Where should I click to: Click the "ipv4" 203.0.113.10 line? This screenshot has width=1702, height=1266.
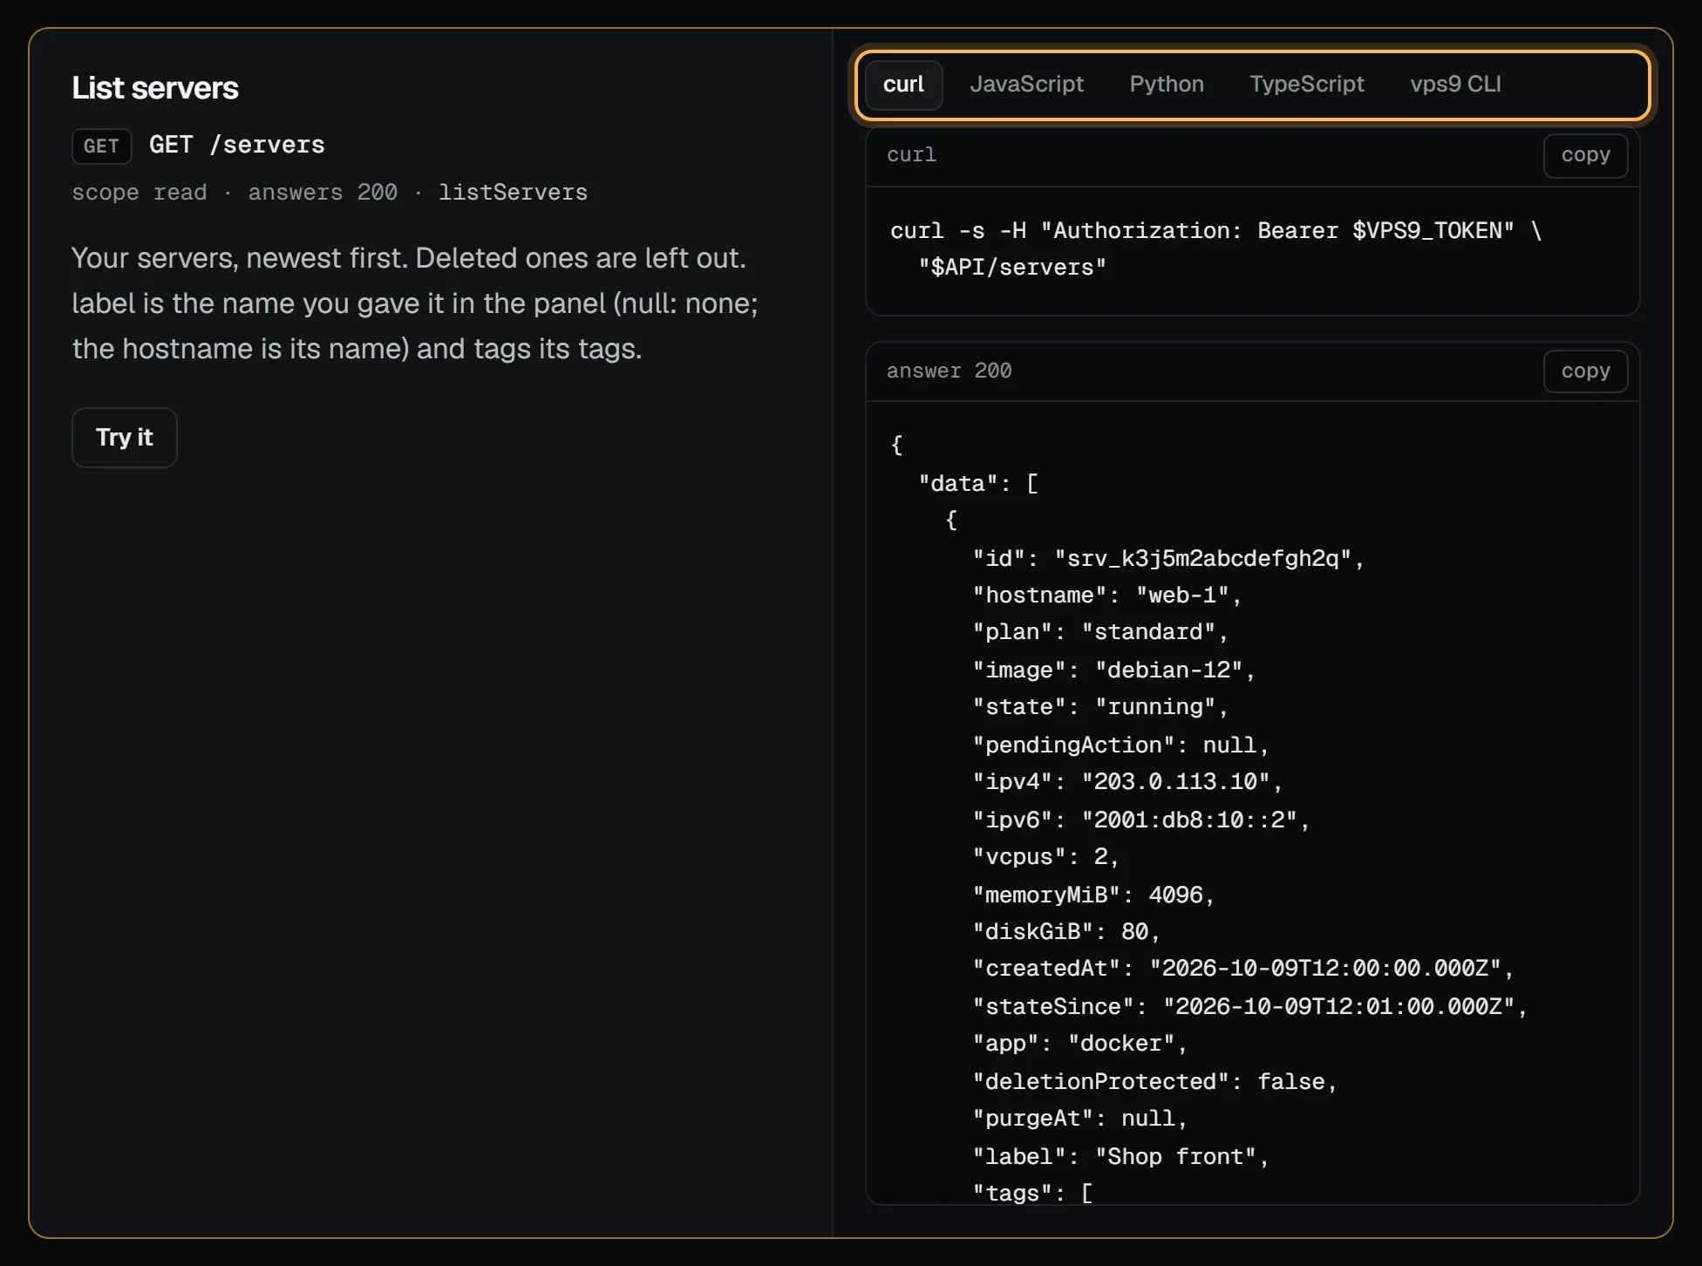[x=1127, y=782]
